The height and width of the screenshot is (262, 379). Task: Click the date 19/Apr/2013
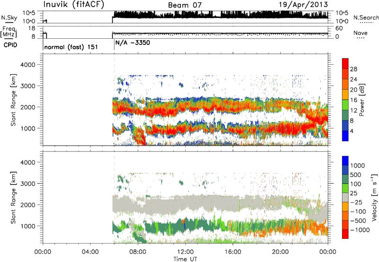[x=303, y=5]
